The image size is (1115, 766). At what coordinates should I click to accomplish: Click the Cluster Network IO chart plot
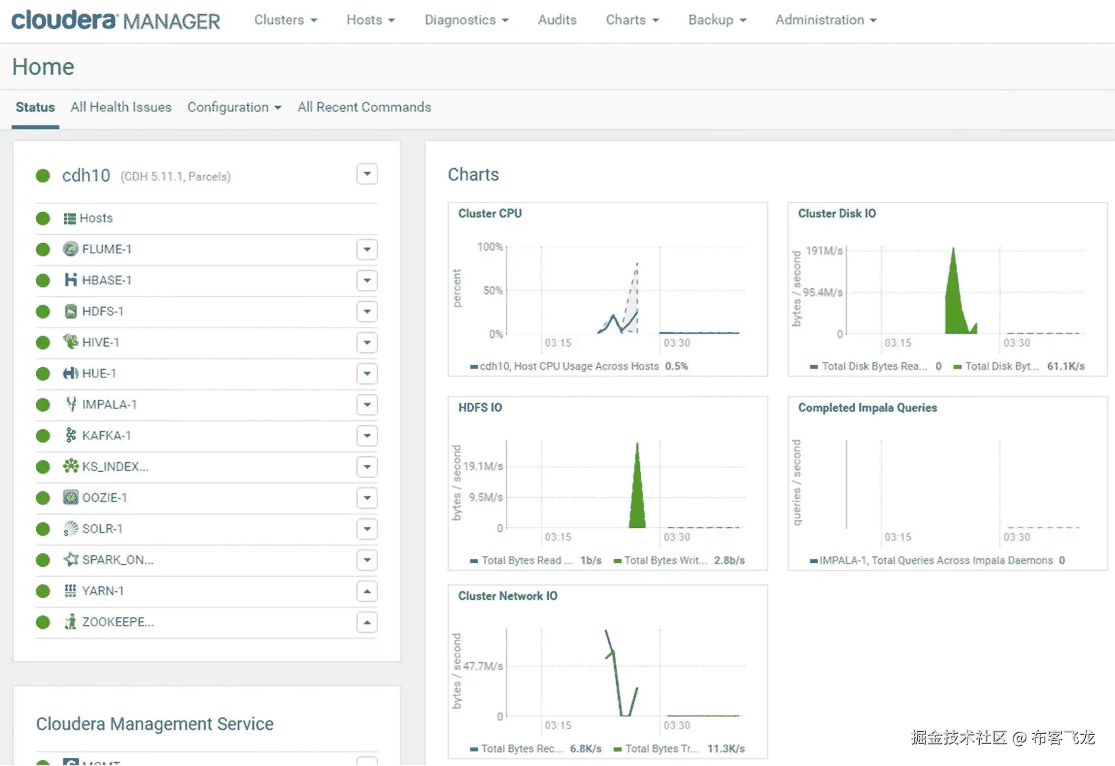tap(626, 672)
